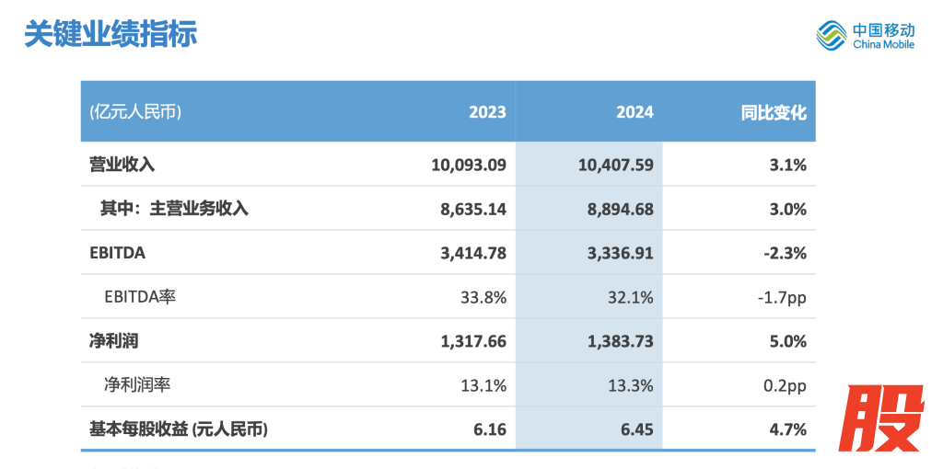Select the 营业收入 row label
943x469 pixels.
(x=122, y=166)
